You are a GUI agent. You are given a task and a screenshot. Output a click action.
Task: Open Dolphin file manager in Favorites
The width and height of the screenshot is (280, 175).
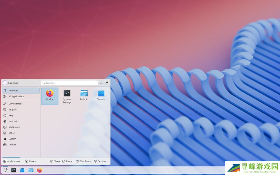(84, 95)
